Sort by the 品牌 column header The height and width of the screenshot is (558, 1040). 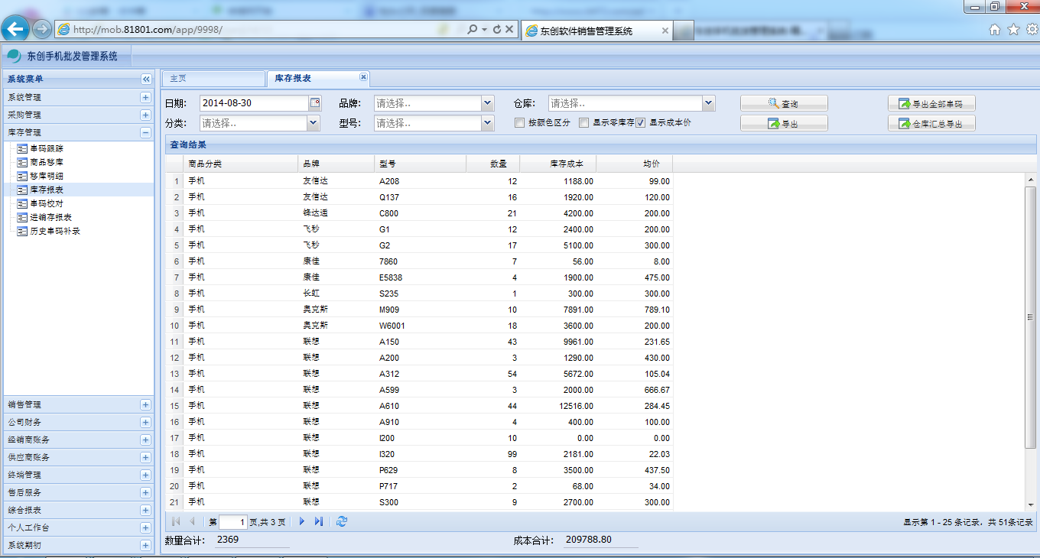336,164
